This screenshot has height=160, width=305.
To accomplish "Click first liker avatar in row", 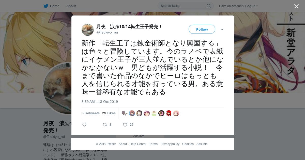I will (124, 113).
